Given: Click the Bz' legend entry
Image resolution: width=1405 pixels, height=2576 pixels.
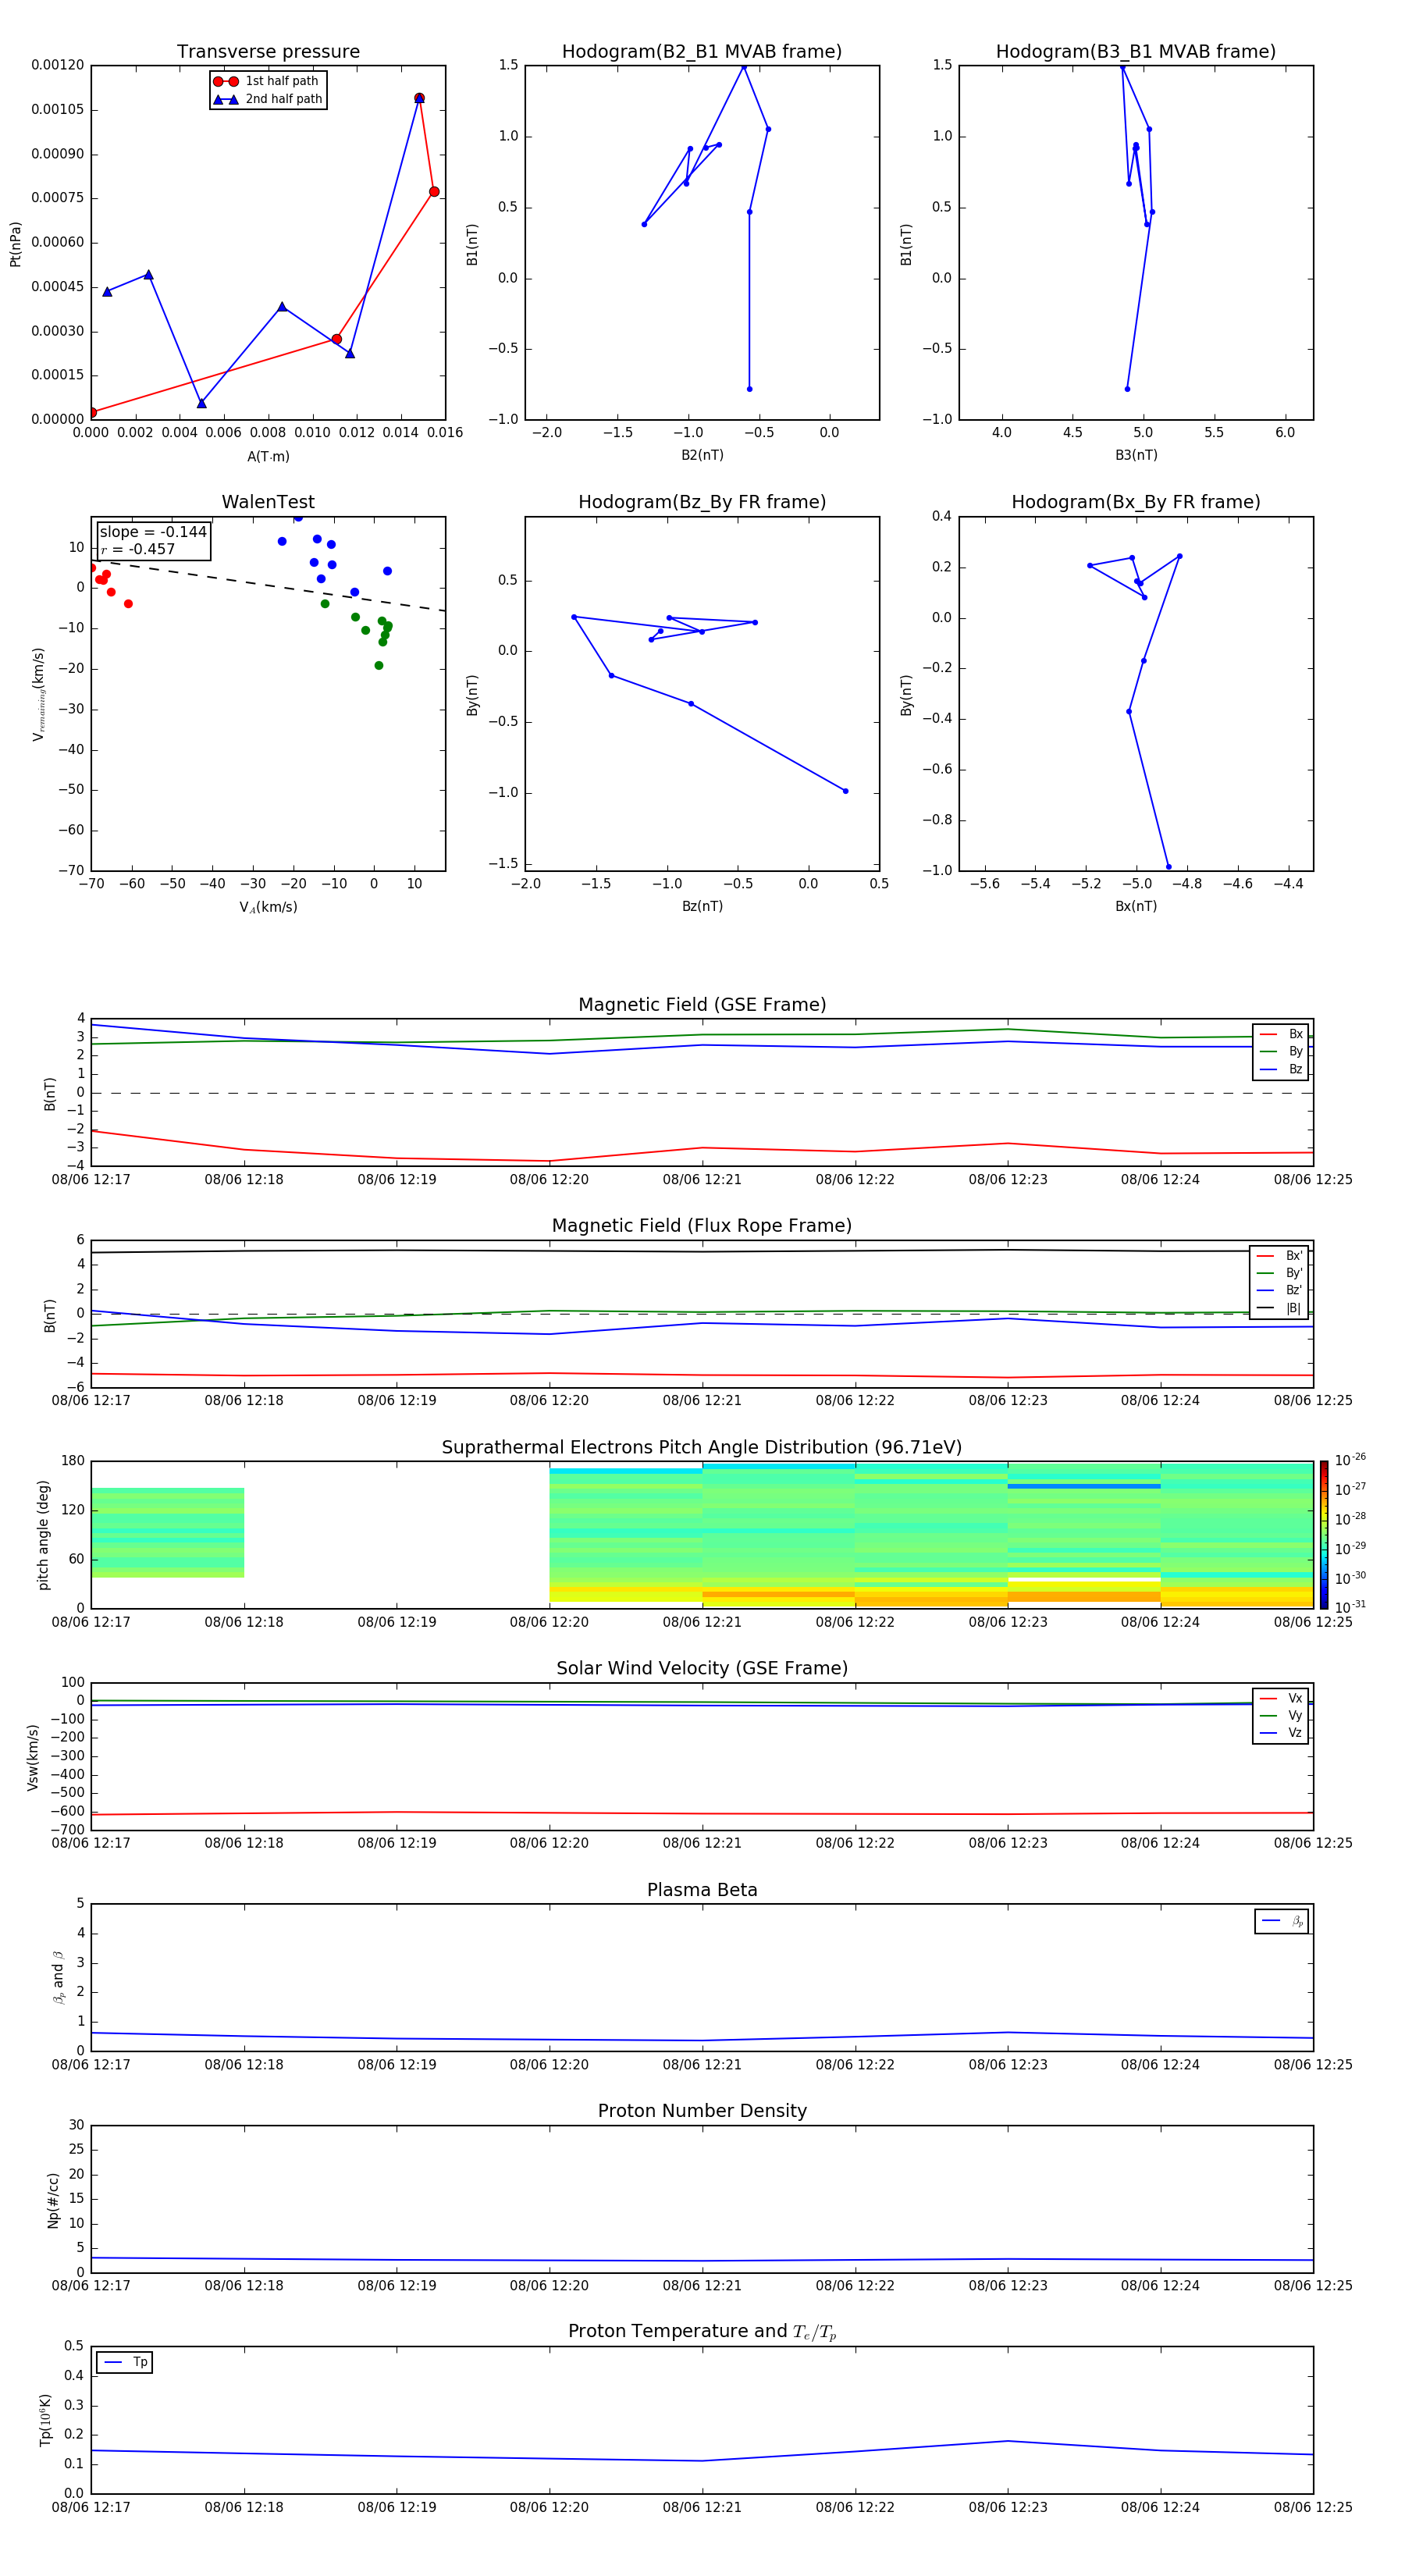Looking at the screenshot, I should pyautogui.click(x=1280, y=1290).
